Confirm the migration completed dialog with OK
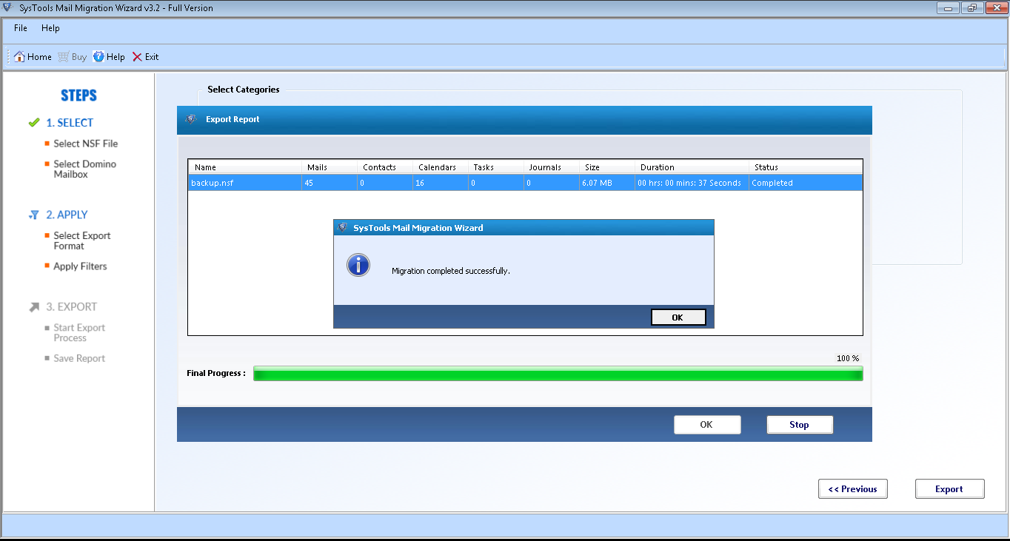1010x541 pixels. (678, 317)
